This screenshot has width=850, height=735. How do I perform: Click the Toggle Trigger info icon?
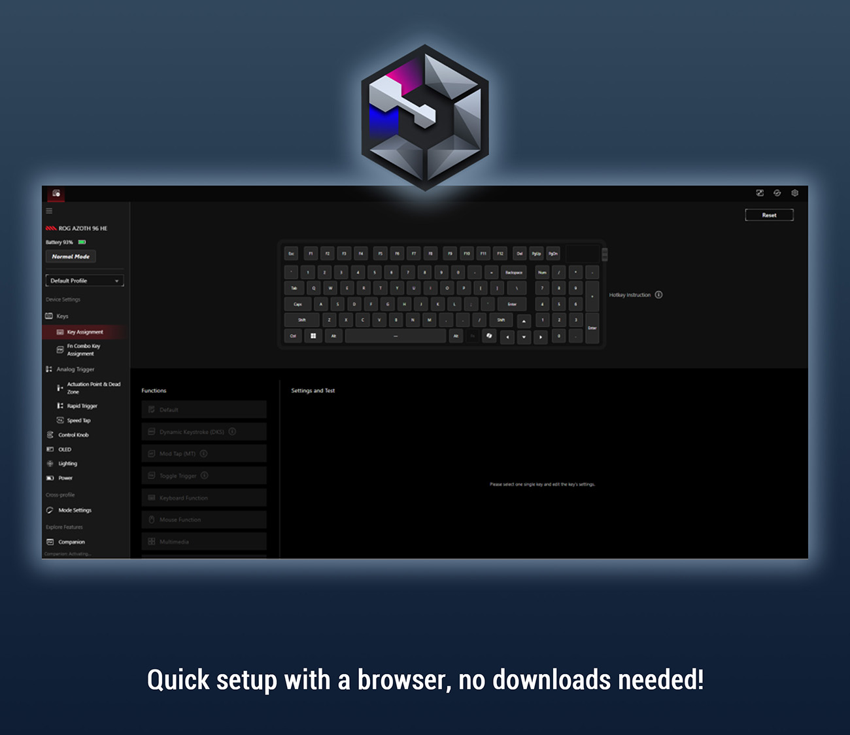point(205,475)
